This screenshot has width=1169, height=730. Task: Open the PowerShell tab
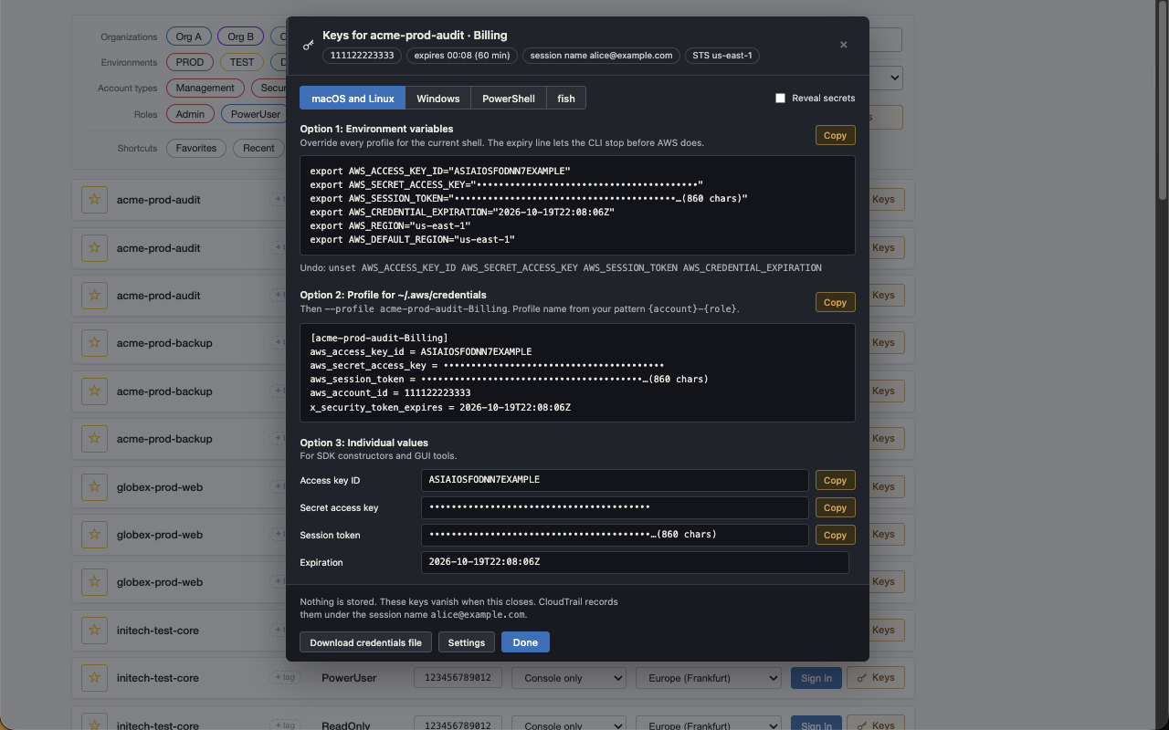pos(509,99)
